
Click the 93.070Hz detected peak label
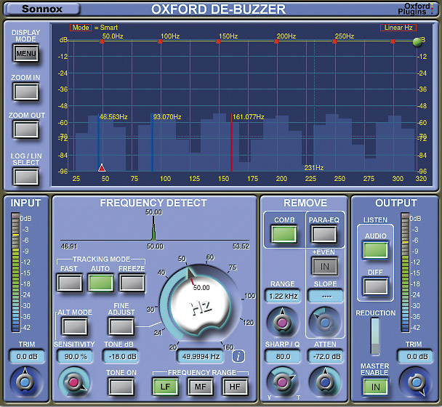(167, 117)
